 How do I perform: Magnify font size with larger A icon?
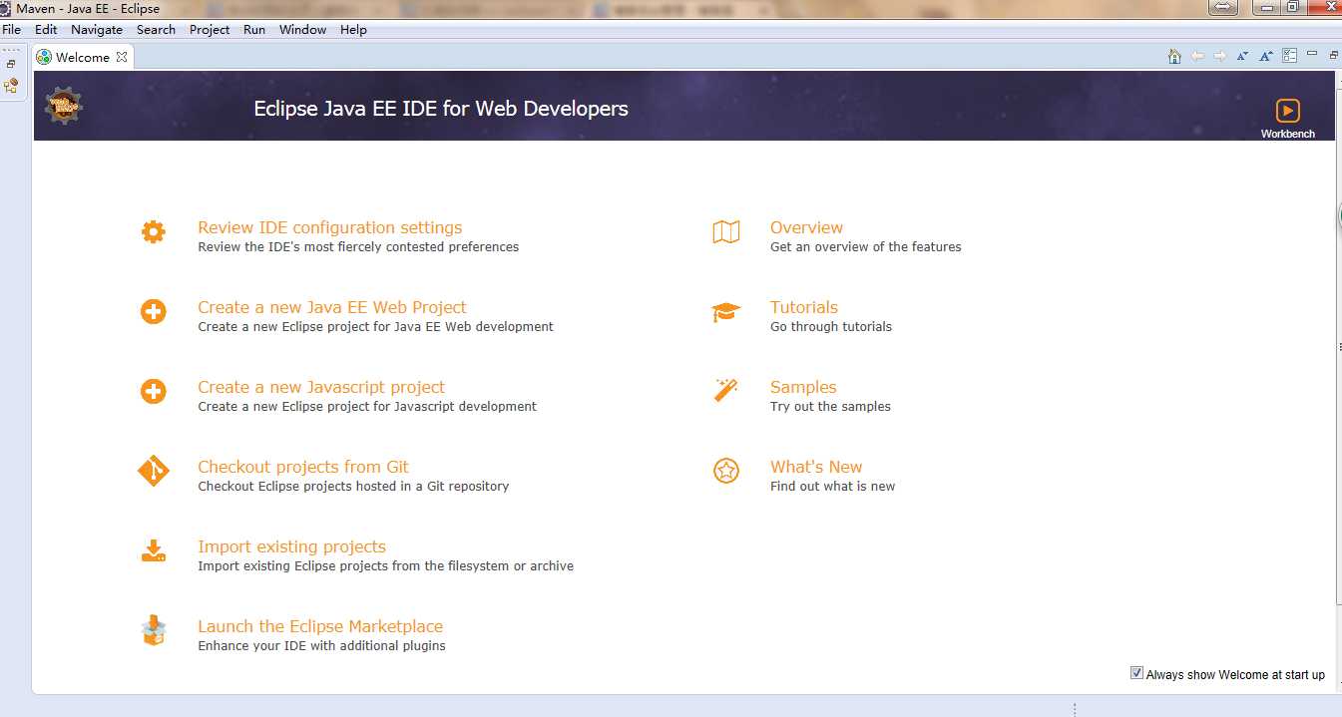(1265, 57)
